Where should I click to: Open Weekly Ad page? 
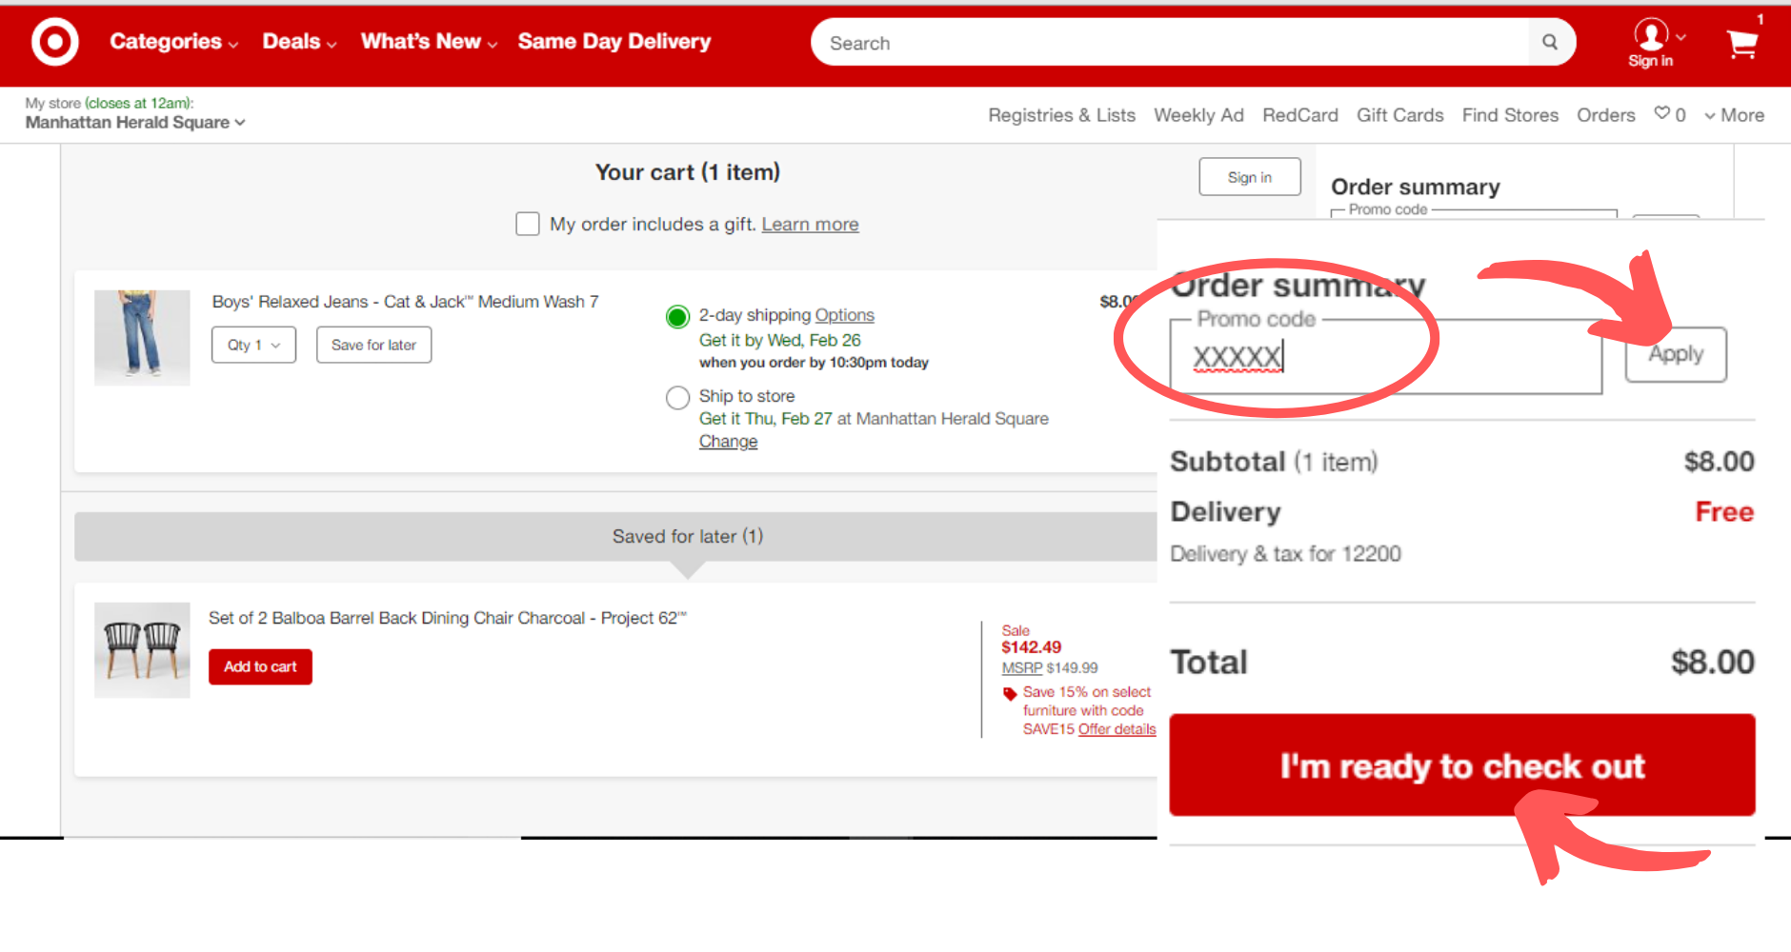click(1198, 115)
